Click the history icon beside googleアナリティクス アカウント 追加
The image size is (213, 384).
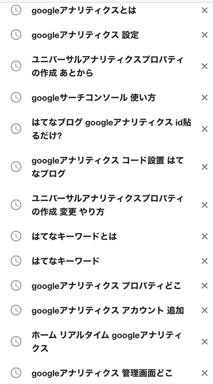[15, 310]
